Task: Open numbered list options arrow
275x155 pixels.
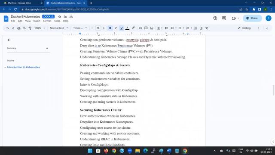Action: 191,28
